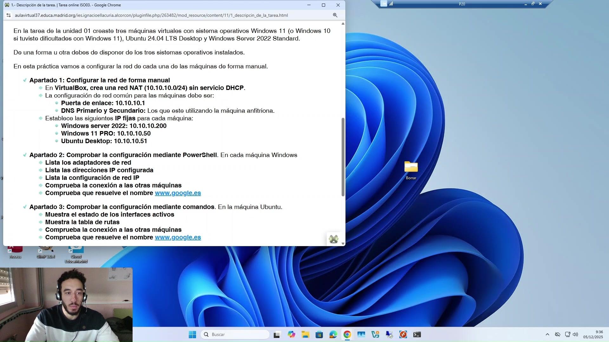Open the www.google.es link under Apartado 3
609x342 pixels.
pos(178,237)
